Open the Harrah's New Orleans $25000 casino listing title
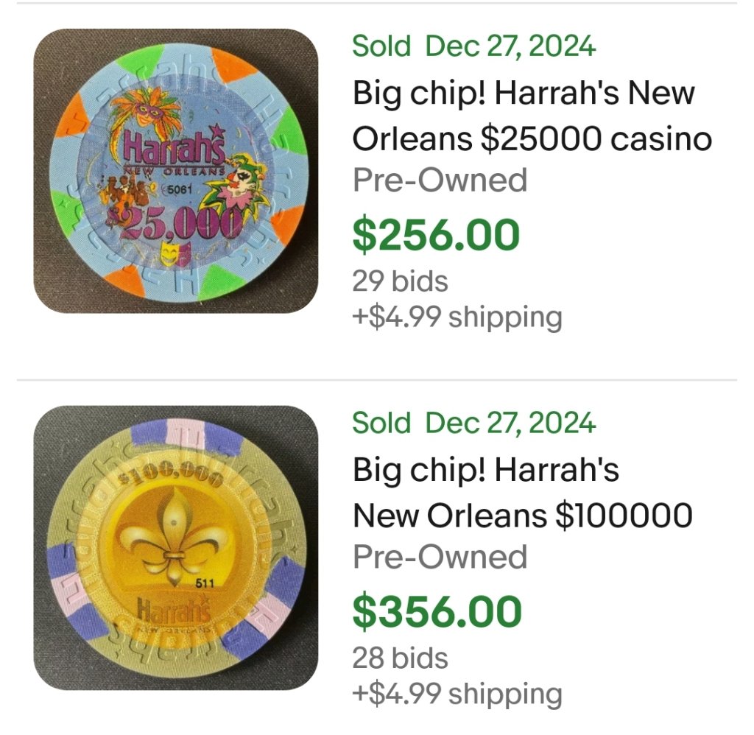This screenshot has height=735, width=754. click(532, 116)
